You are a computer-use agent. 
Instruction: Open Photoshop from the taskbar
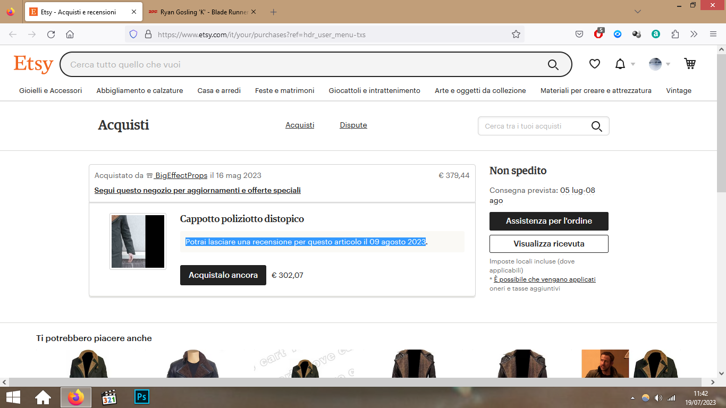[x=142, y=397]
